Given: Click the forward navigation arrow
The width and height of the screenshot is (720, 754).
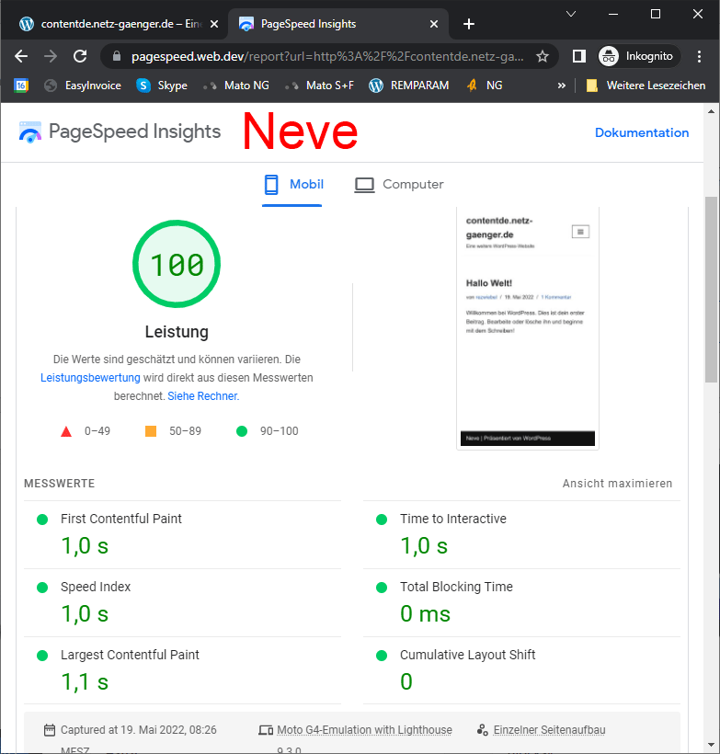Looking at the screenshot, I should (51, 56).
